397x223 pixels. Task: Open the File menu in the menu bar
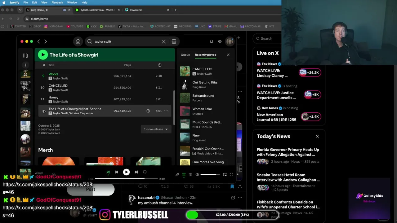click(x=25, y=2)
